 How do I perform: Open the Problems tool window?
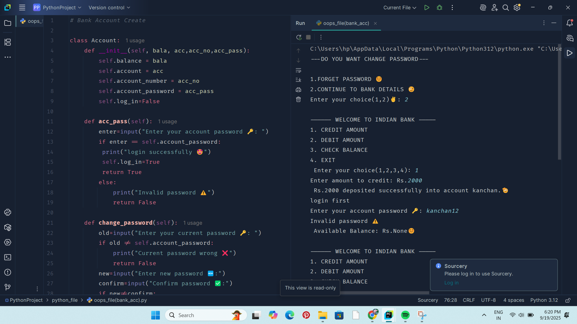coord(8,272)
